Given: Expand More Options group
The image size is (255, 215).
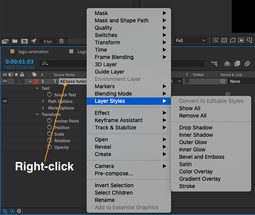Looking at the screenshot, I should [43, 108].
